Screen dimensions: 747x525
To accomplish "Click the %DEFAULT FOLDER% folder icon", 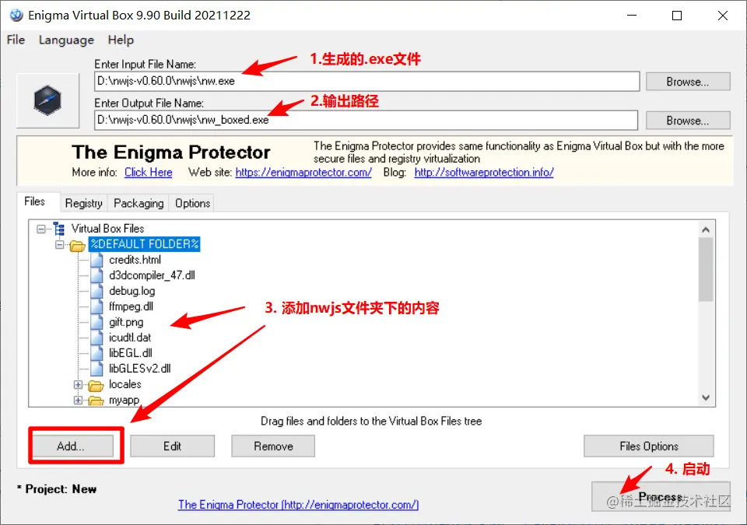I will [77, 245].
